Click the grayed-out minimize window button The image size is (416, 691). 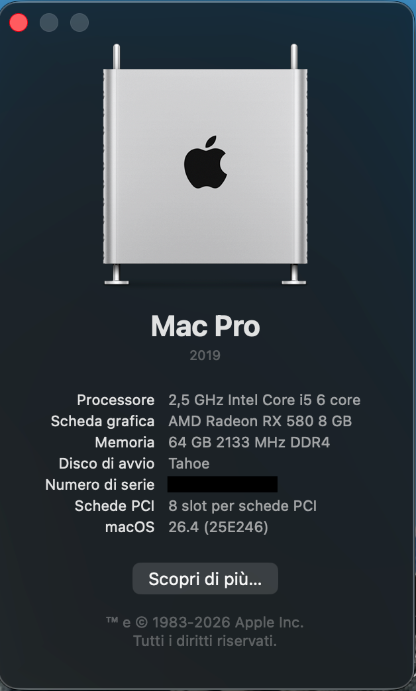49,23
